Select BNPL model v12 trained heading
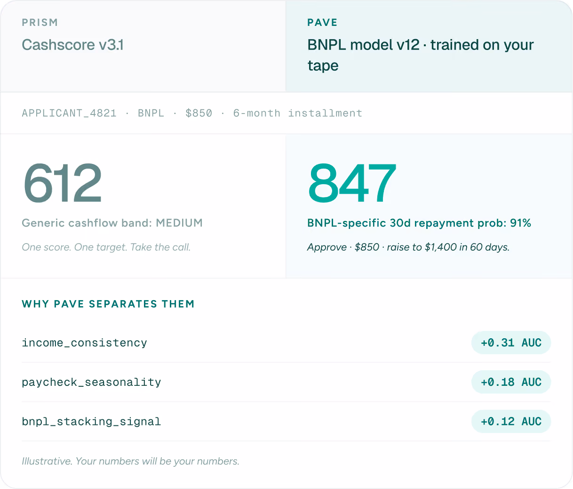 421,55
